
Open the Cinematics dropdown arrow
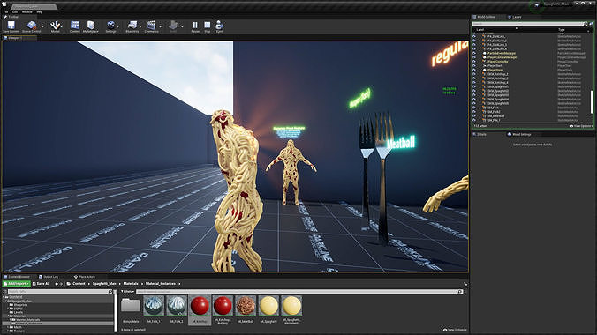click(161, 26)
